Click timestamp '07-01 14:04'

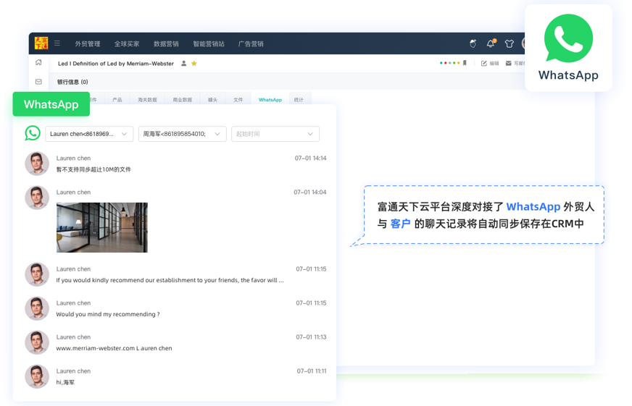click(x=310, y=193)
